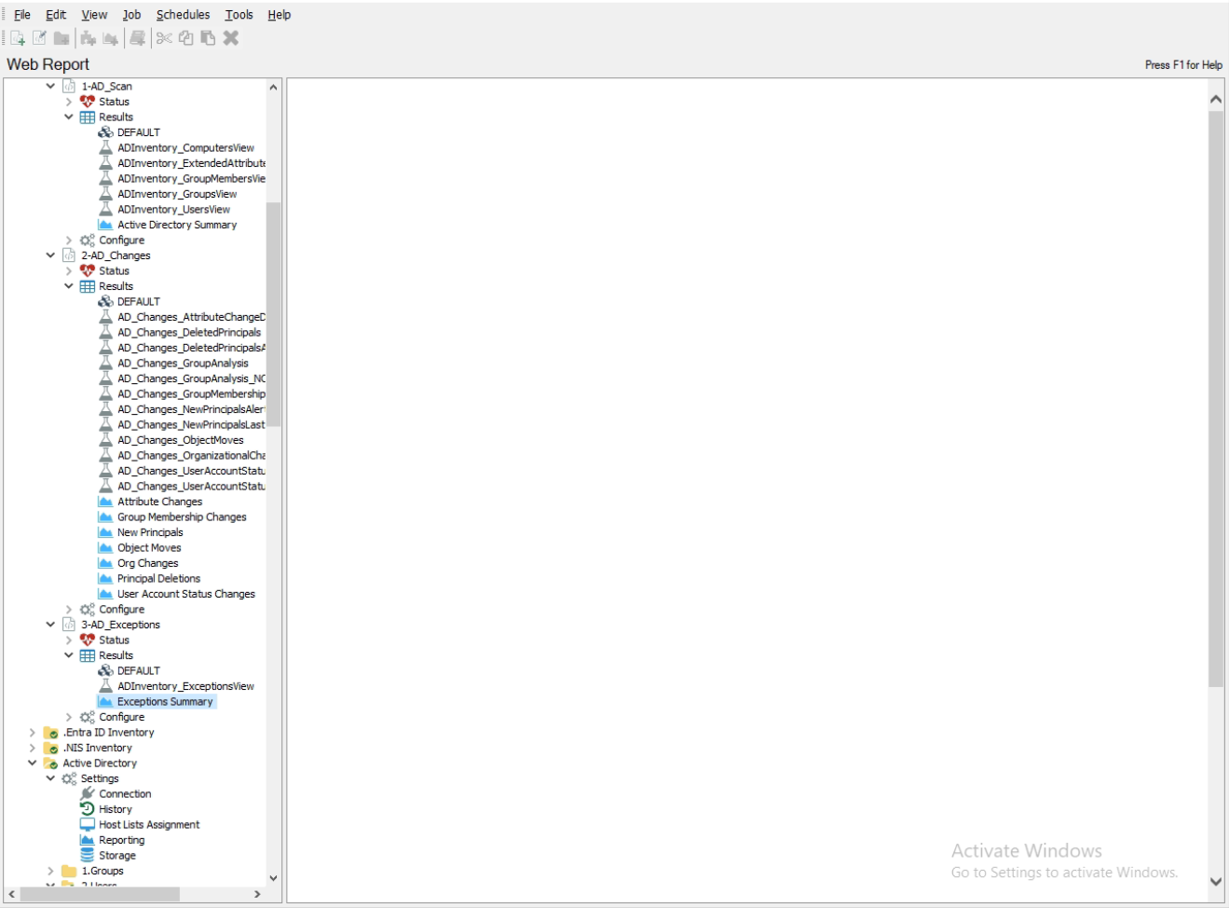Click the History clock icon
The width and height of the screenshot is (1229, 908).
tap(88, 809)
